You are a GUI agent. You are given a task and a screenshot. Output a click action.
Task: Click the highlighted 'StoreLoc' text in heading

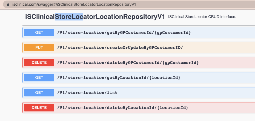point(69,17)
